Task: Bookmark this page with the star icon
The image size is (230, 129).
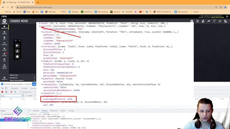Action: [x=225, y=7]
